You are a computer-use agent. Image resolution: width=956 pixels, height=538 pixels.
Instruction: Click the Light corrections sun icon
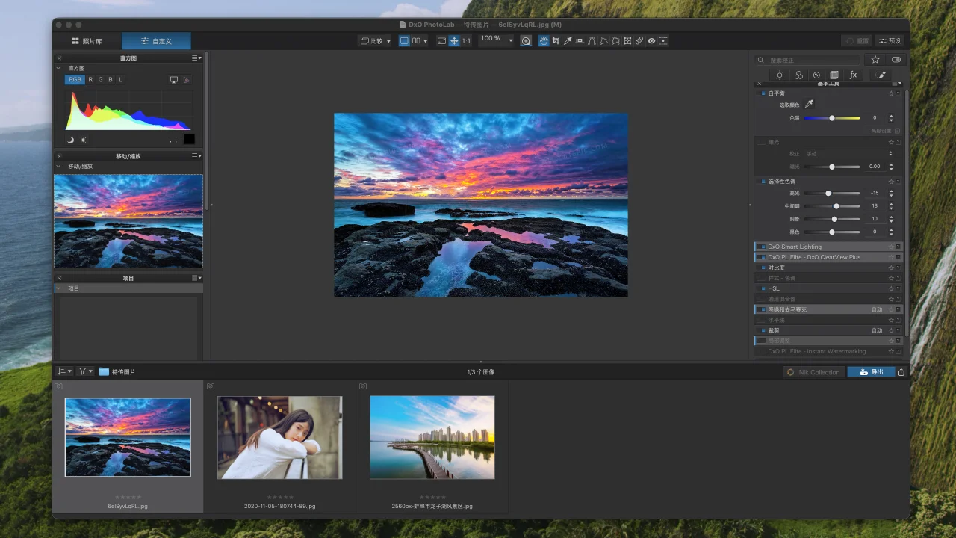(x=780, y=75)
